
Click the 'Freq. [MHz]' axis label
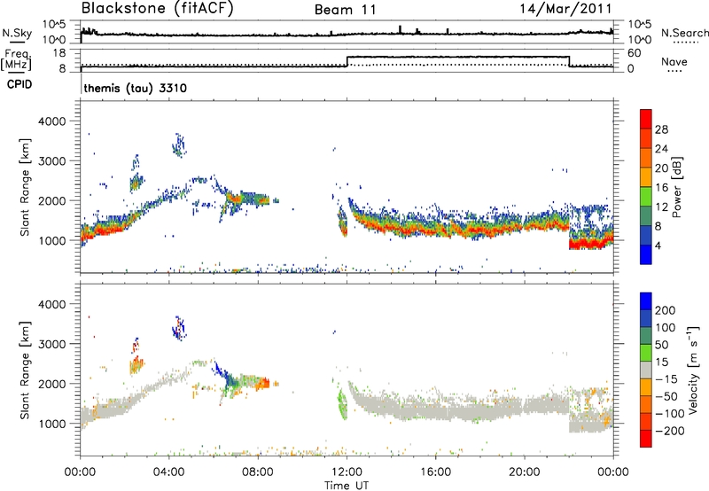coord(17,60)
